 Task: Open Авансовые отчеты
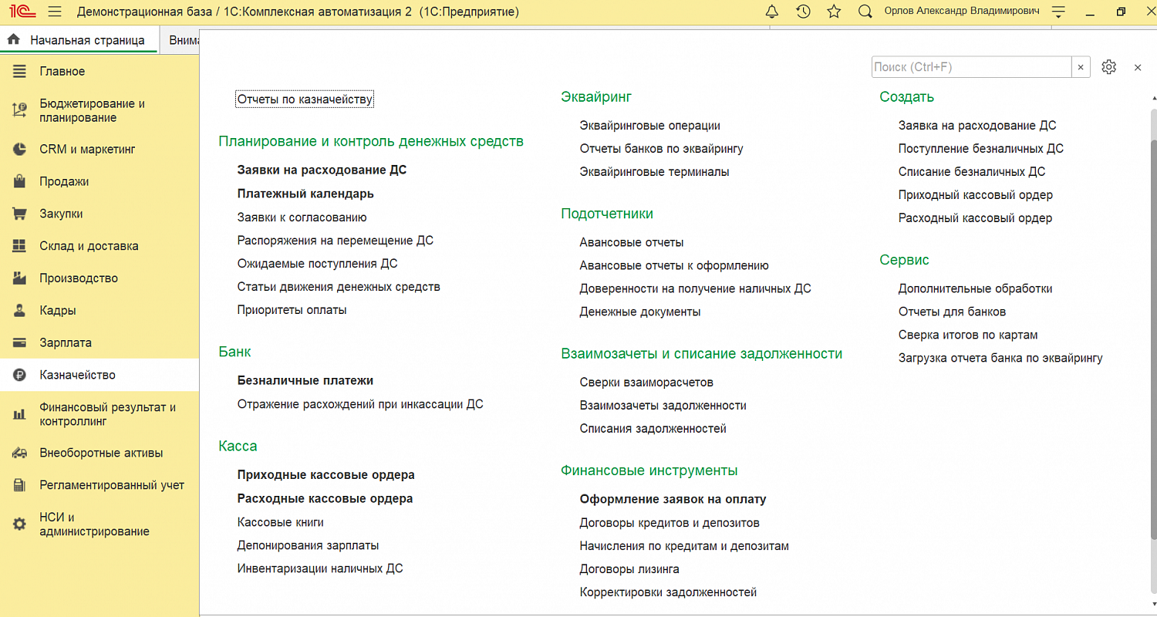coord(632,242)
